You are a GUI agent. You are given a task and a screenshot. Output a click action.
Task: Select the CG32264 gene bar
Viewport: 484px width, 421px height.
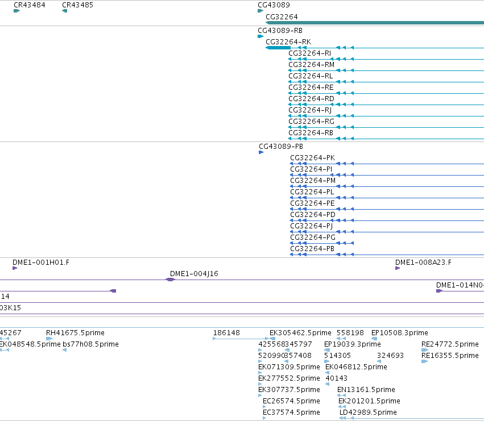coord(375,23)
